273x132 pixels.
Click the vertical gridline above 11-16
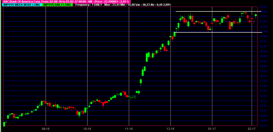point(129,66)
